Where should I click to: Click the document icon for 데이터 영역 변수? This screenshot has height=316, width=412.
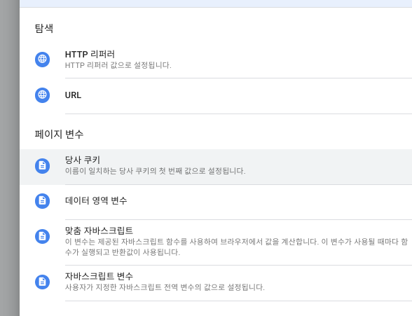pos(42,201)
